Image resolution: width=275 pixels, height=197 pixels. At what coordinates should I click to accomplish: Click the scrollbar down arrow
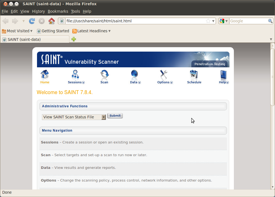click(273, 187)
